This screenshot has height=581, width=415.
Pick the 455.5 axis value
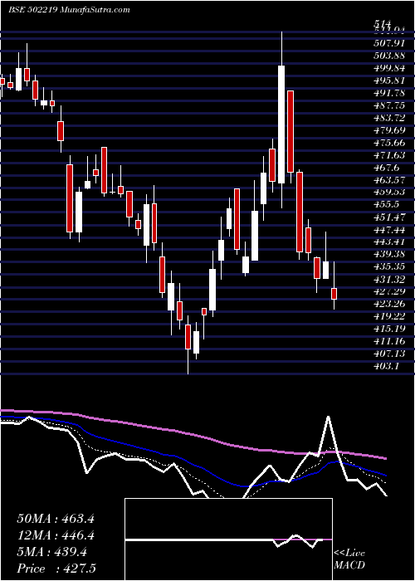387,205
